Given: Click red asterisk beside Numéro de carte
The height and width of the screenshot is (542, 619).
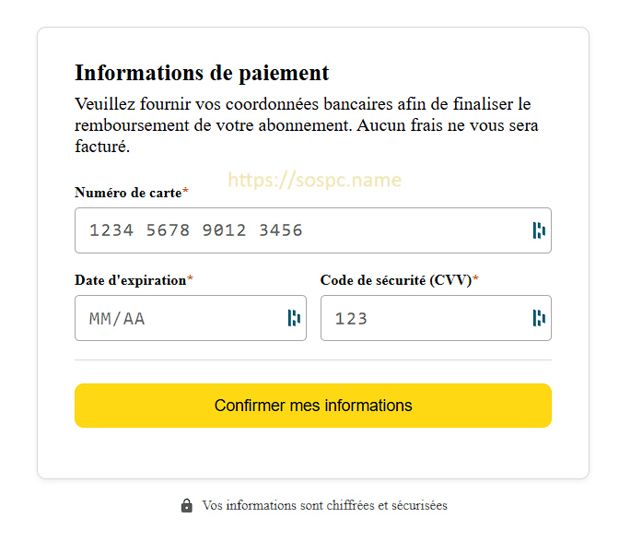Looking at the screenshot, I should click(185, 191).
